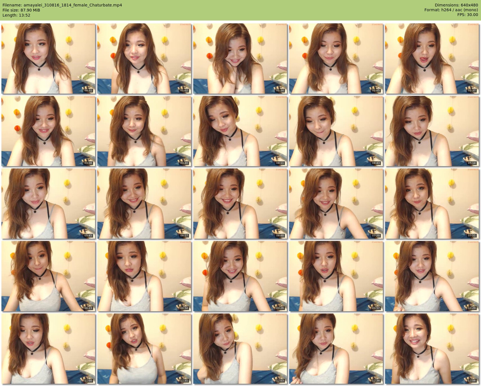Pick the frame timestamped 09:26
481x386 pixels.
click(240, 276)
